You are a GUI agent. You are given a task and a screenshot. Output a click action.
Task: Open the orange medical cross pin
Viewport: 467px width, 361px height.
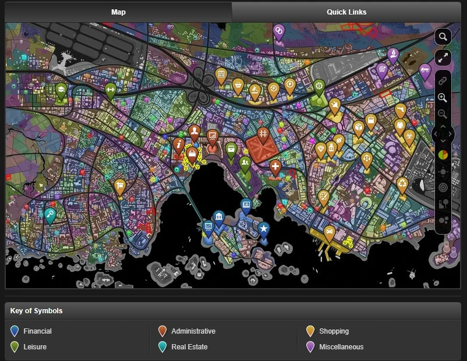(275, 168)
